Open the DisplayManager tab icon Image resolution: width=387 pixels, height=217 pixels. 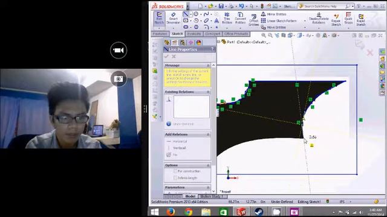(198, 43)
